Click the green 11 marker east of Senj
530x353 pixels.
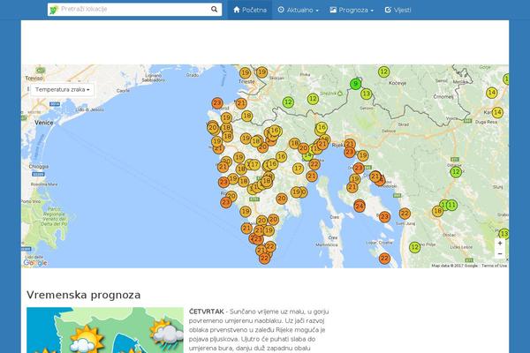(452, 205)
